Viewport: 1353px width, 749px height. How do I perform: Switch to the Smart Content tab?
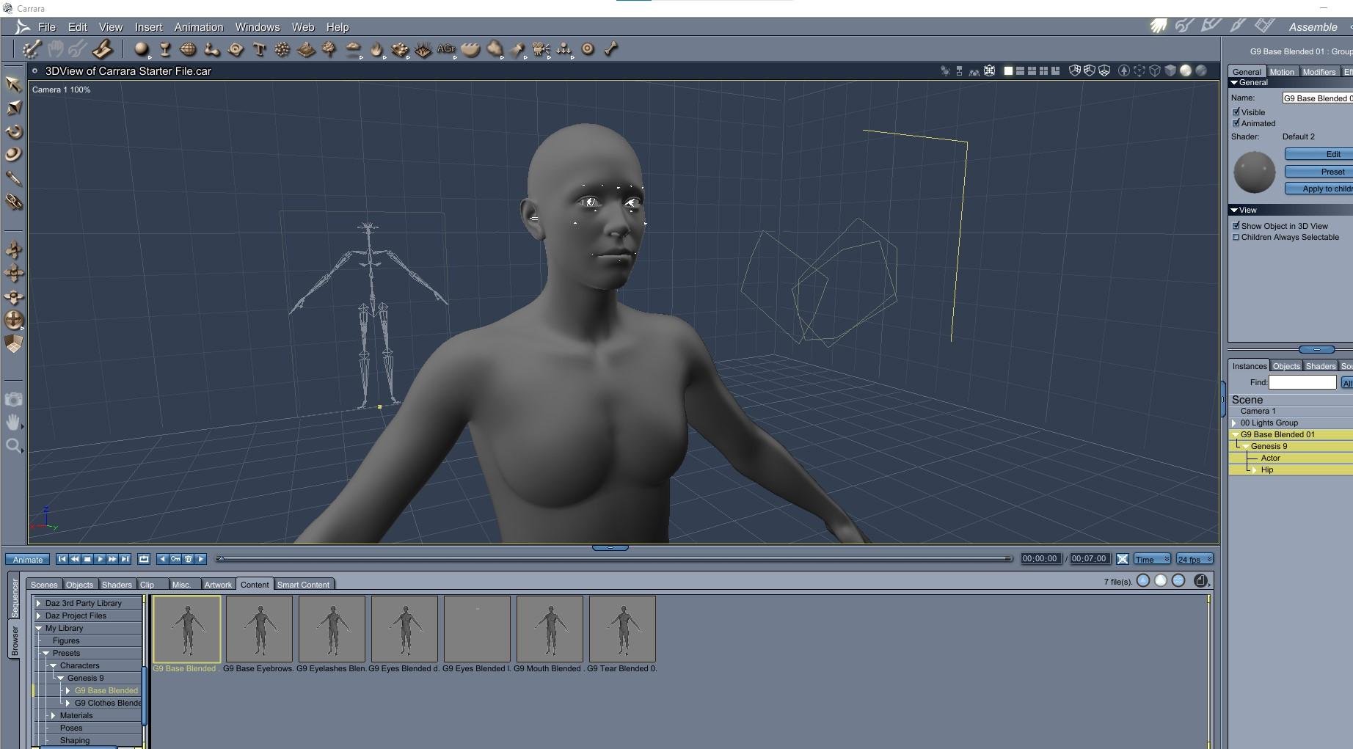303,585
